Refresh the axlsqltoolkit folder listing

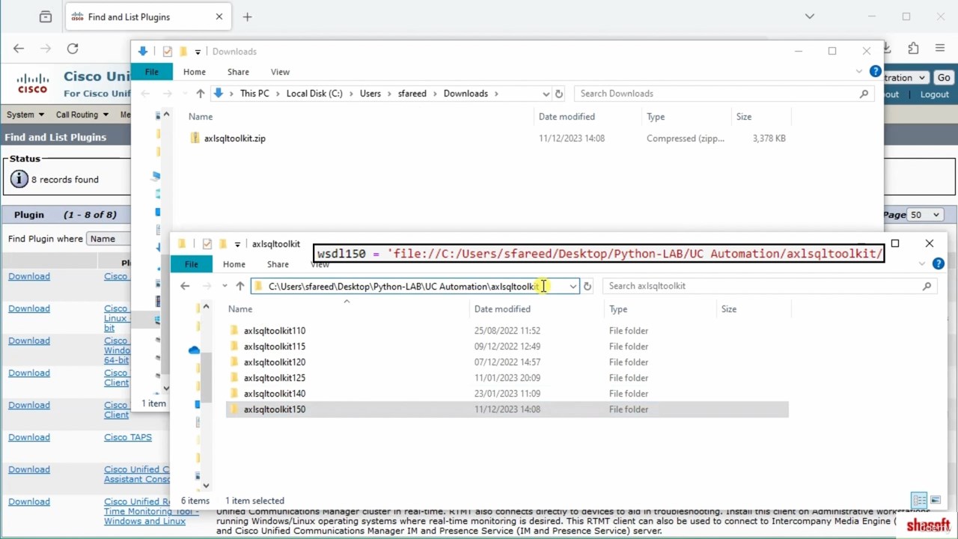[588, 286]
